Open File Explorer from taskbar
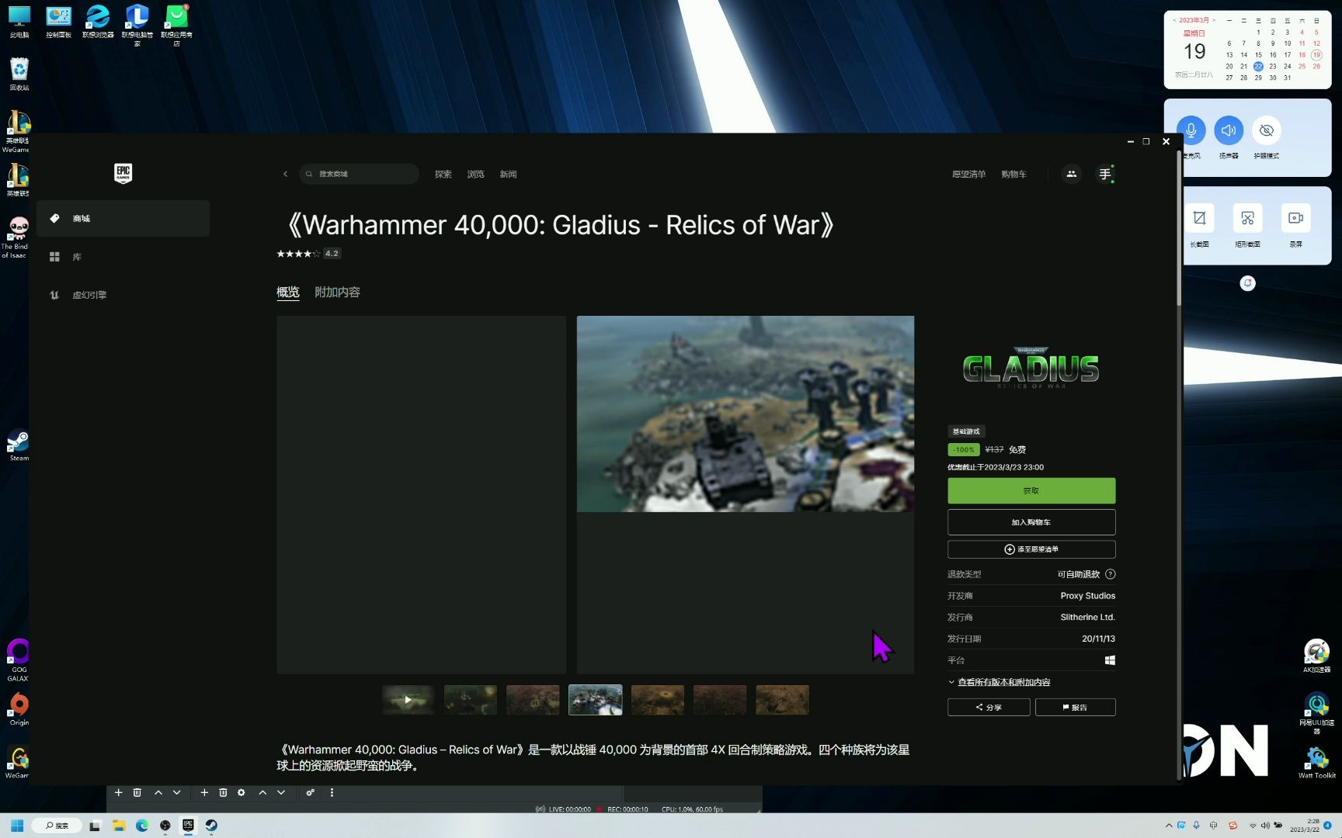This screenshot has width=1342, height=838. [119, 826]
